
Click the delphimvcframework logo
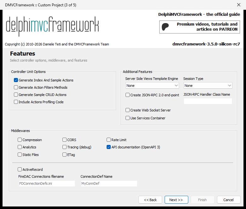coord(52,26)
